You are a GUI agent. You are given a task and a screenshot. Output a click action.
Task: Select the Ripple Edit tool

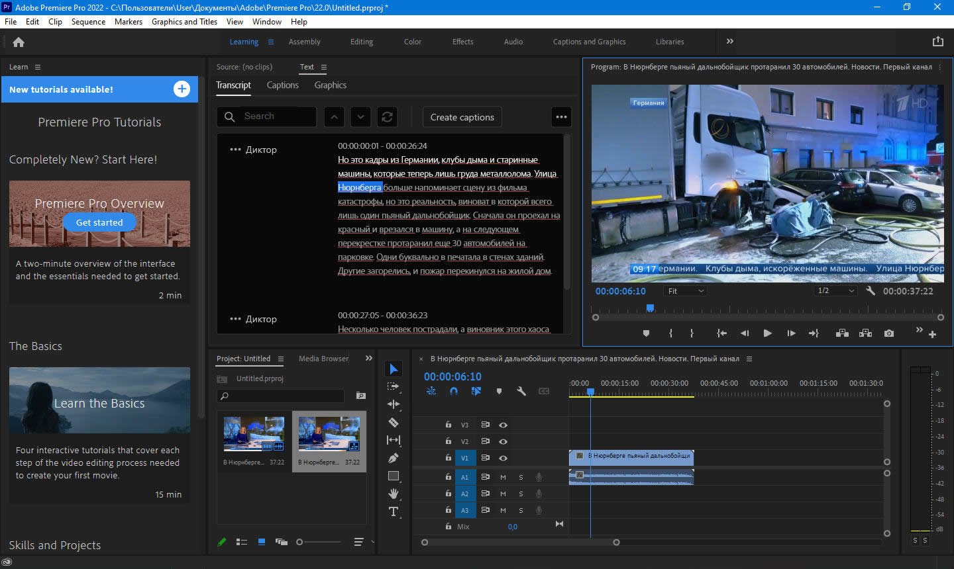click(x=394, y=404)
